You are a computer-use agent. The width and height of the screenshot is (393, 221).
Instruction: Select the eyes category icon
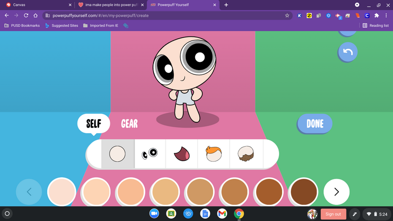(x=150, y=154)
